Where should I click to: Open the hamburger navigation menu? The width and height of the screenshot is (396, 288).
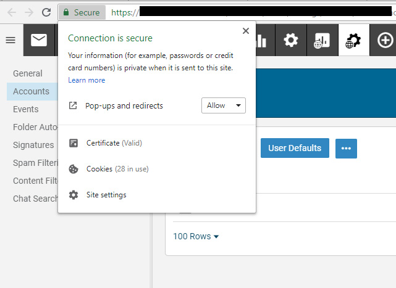[x=11, y=40]
